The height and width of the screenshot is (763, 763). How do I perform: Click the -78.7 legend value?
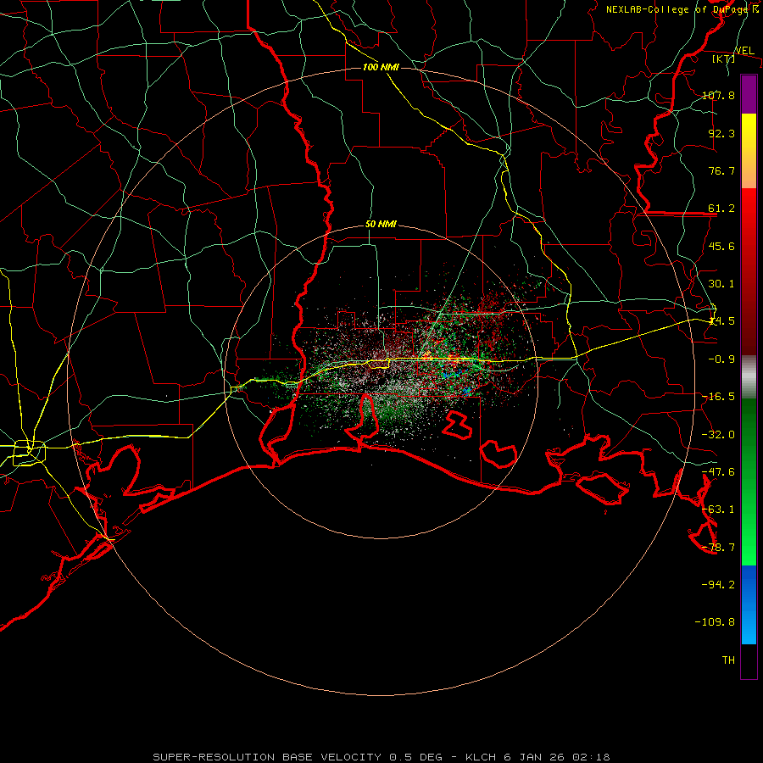coord(718,548)
